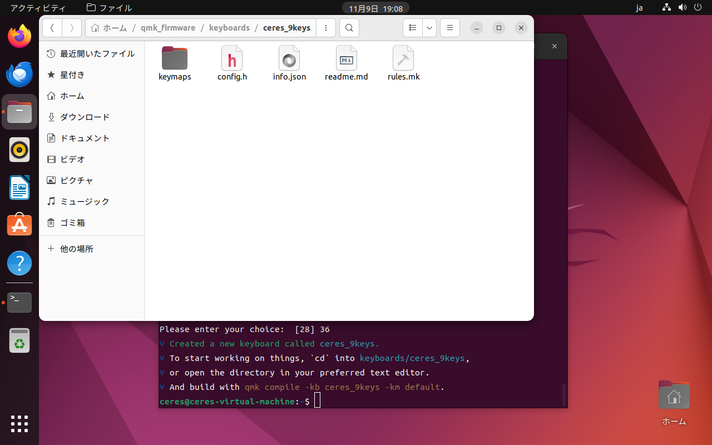Launch Thunderbird from the dock
The width and height of the screenshot is (712, 445).
(19, 74)
